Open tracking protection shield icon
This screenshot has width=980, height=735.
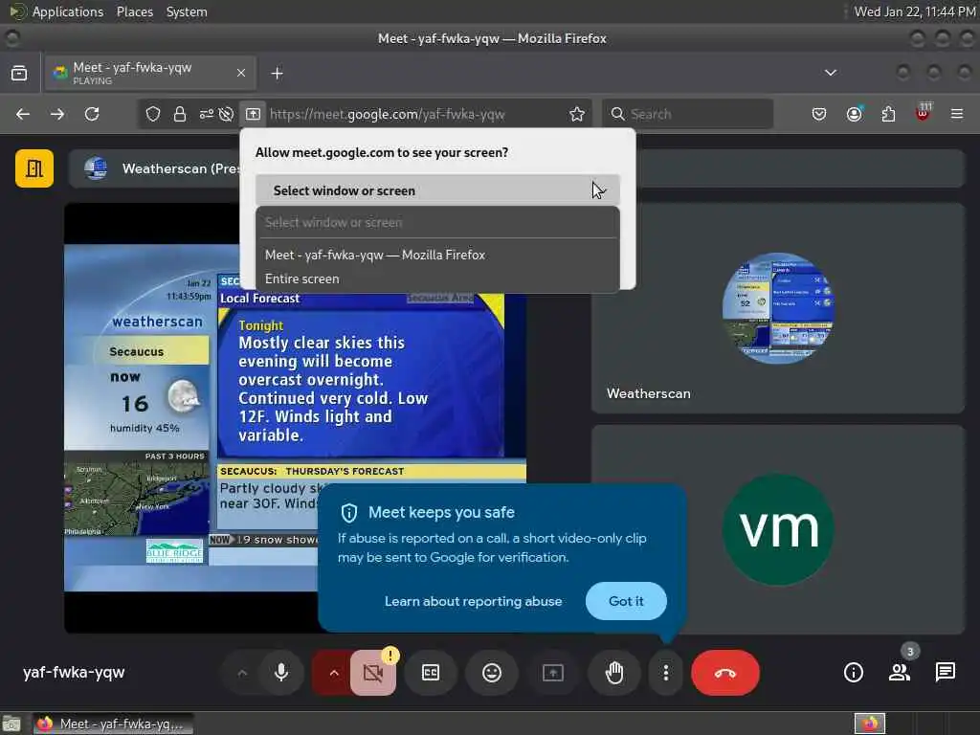153,114
